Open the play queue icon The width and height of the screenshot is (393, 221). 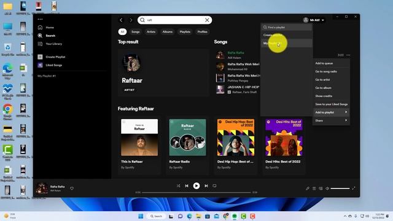pyautogui.click(x=314, y=188)
